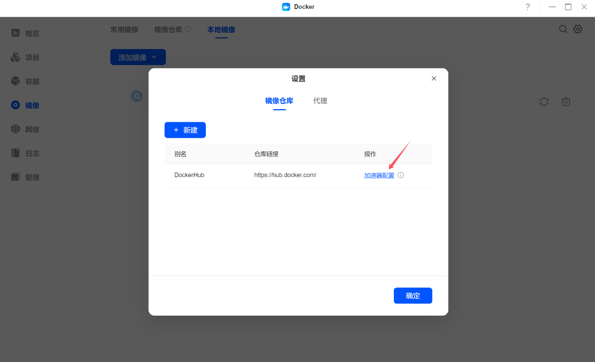Image resolution: width=595 pixels, height=362 pixels.
Task: Click the 设置 dialog title
Action: click(299, 79)
